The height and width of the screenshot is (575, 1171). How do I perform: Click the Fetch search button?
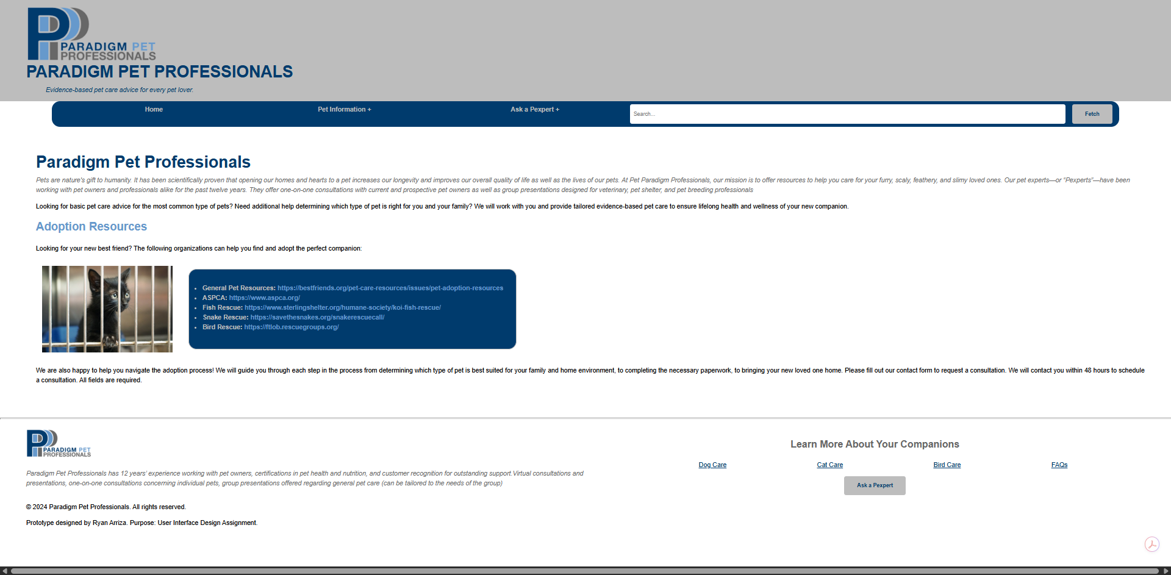tap(1092, 114)
